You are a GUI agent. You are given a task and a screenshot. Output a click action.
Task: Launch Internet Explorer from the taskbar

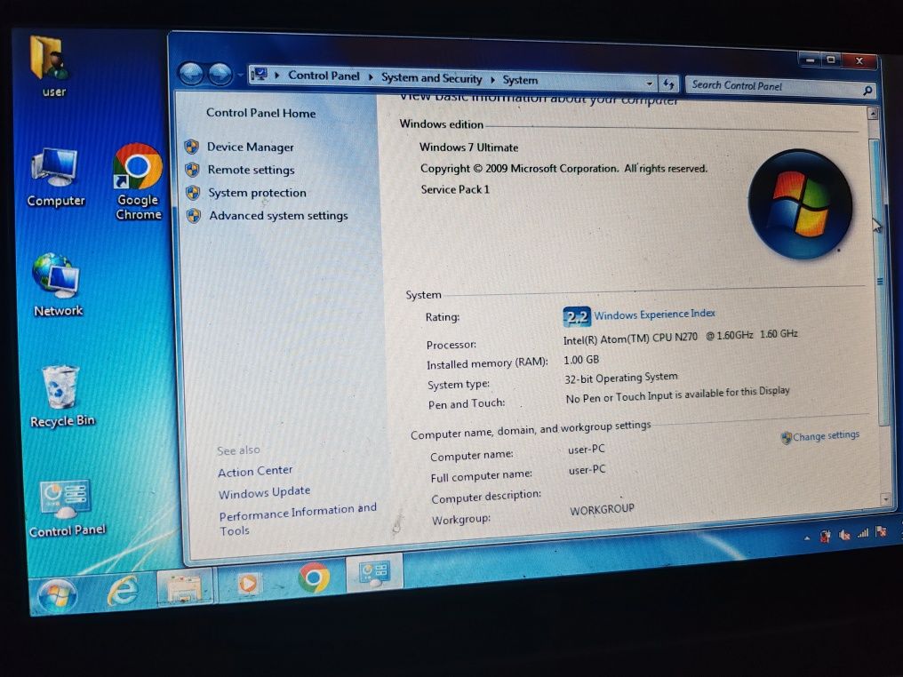tap(124, 591)
